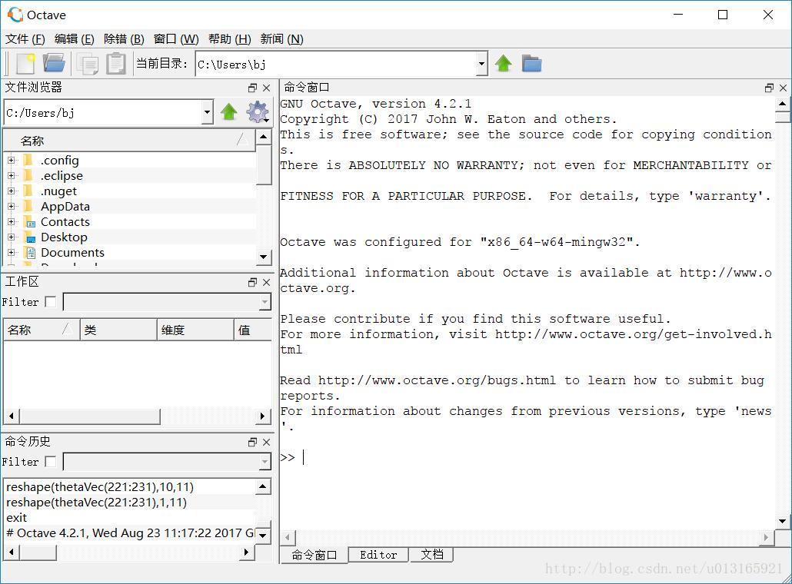Select the Desktop folder icon
This screenshot has width=792, height=584.
(28, 237)
